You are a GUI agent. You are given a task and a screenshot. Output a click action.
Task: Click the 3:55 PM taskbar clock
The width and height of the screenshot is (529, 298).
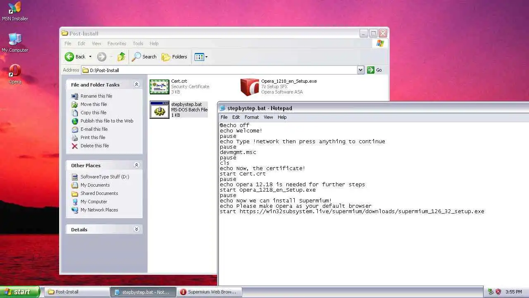point(514,292)
